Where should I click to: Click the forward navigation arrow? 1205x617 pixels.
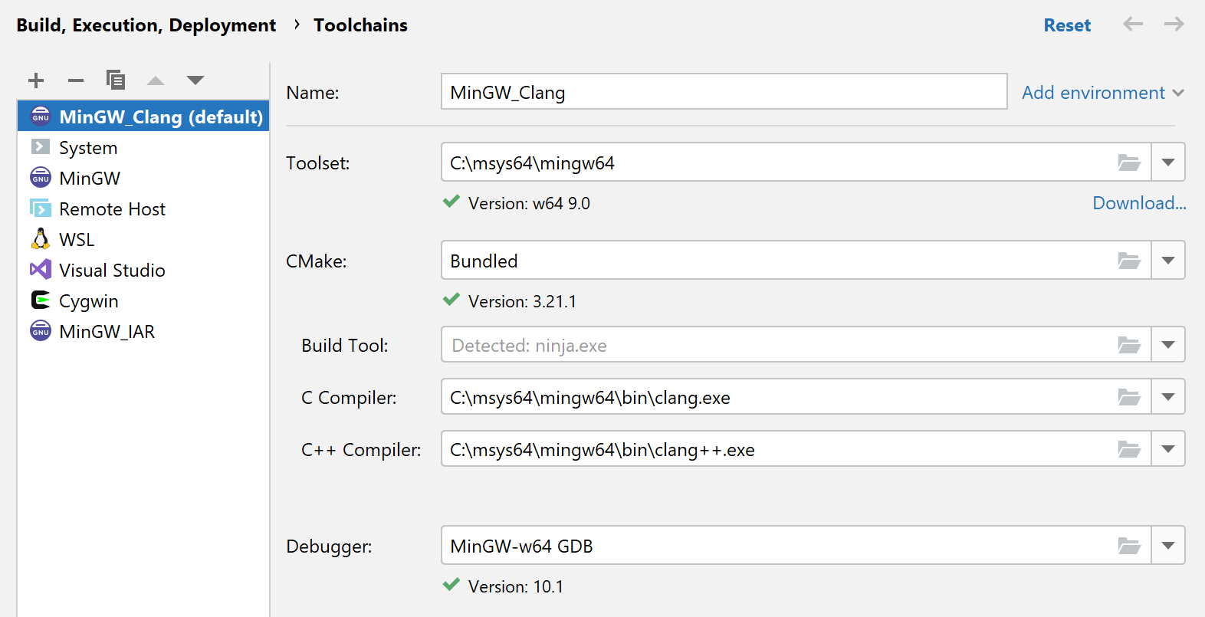pos(1174,24)
